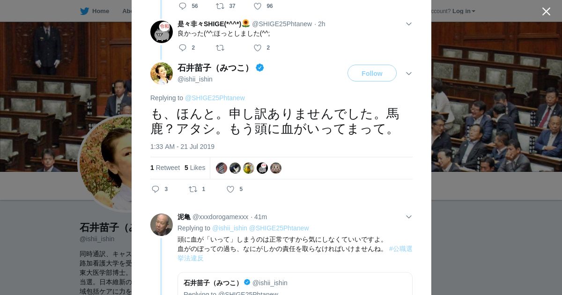Click reply icon showing 56 replies
This screenshot has width=562, height=295.
pos(183,6)
